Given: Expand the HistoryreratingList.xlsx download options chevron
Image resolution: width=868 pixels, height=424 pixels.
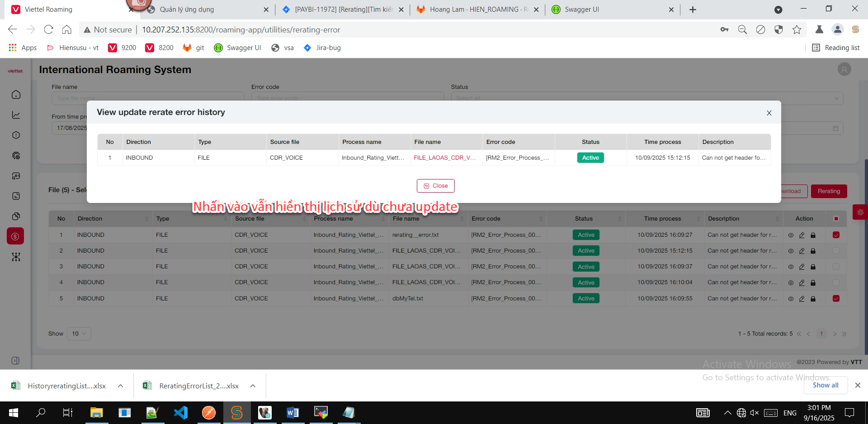Looking at the screenshot, I should pos(121,386).
